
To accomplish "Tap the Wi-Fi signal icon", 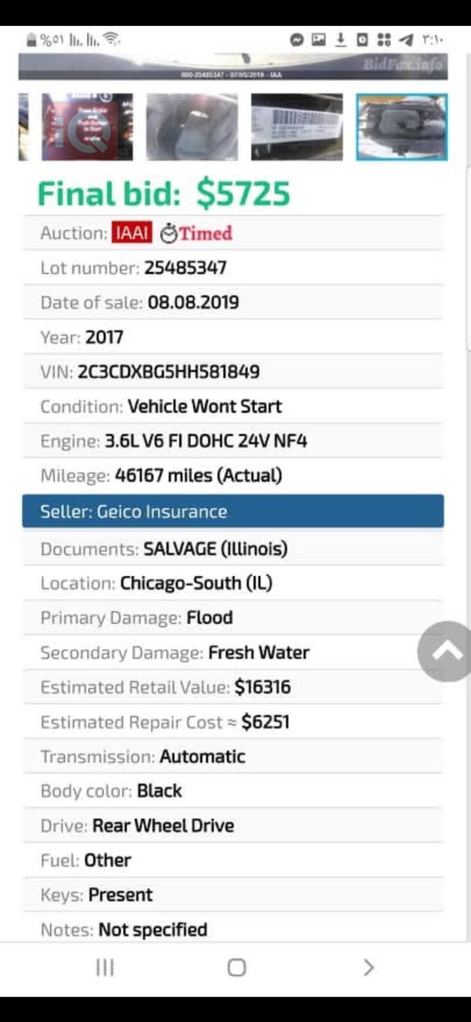I will pos(112,39).
